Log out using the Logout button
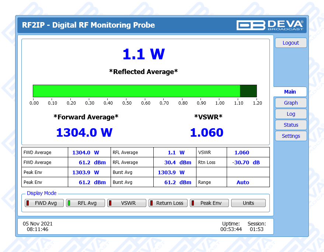 (290, 43)
